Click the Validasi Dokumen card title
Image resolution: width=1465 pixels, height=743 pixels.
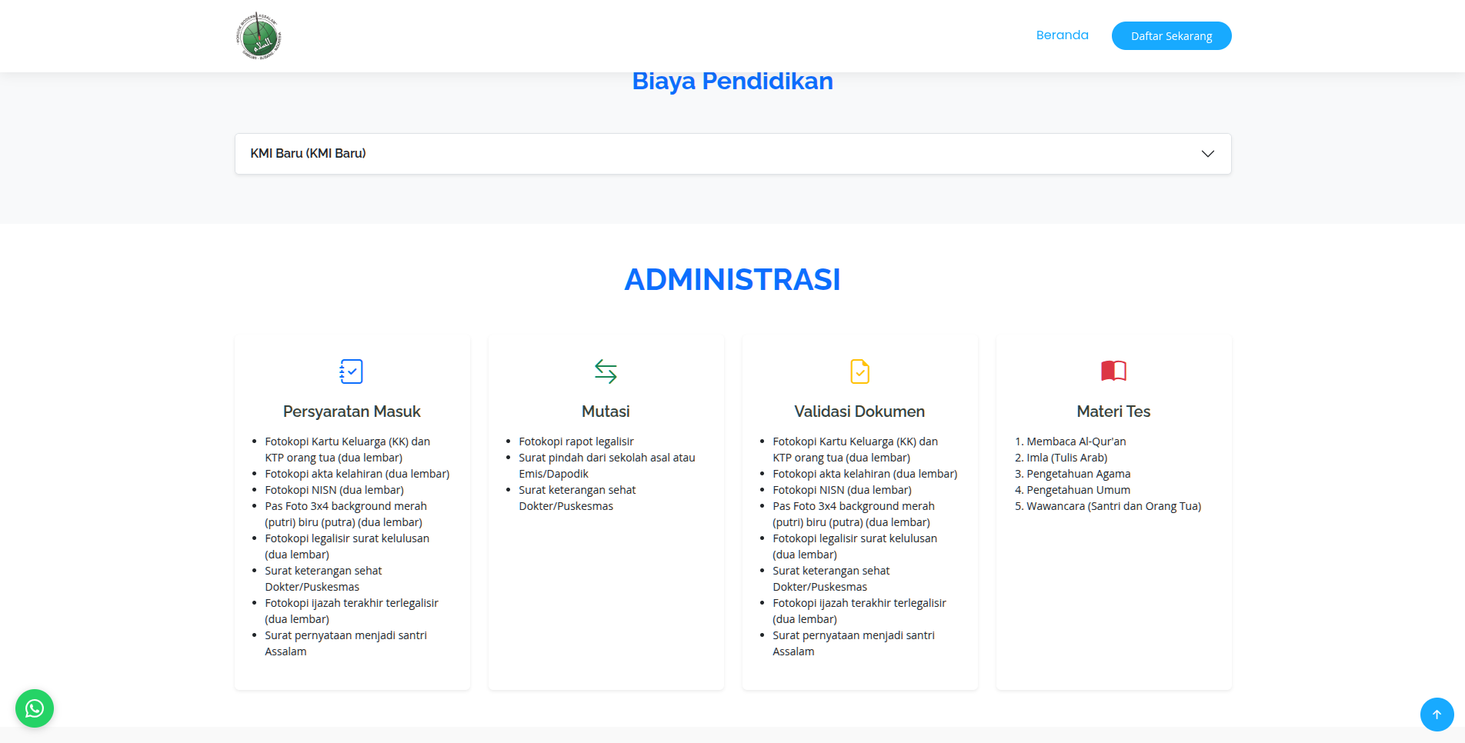(x=859, y=411)
